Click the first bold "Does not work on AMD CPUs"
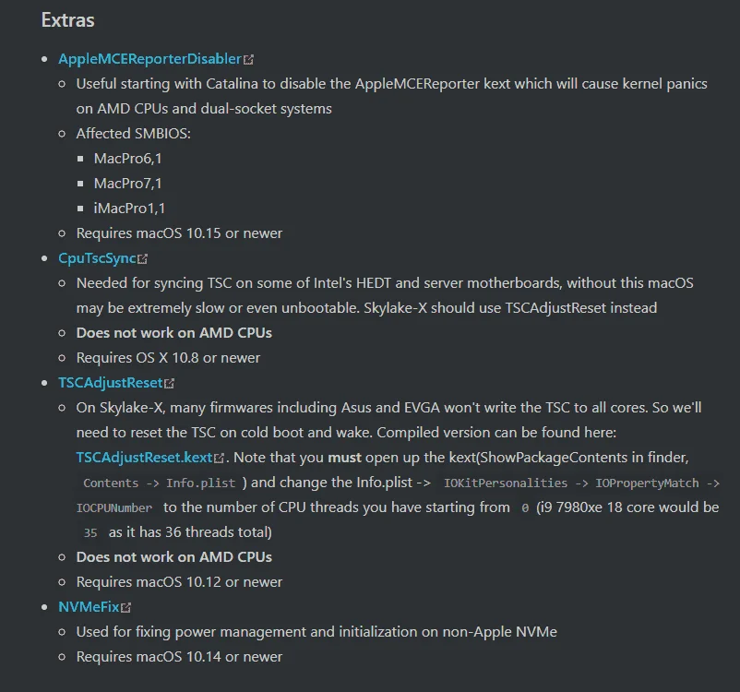Screen dimensions: 740x692 174,333
